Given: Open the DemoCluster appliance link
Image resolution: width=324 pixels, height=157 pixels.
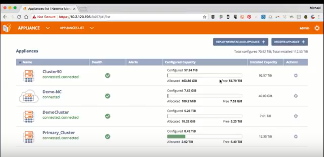Looking at the screenshot, I should click(x=55, y=112).
